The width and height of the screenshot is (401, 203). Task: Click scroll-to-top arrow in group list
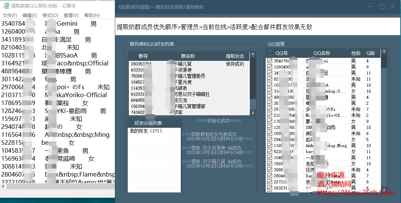click(253, 55)
